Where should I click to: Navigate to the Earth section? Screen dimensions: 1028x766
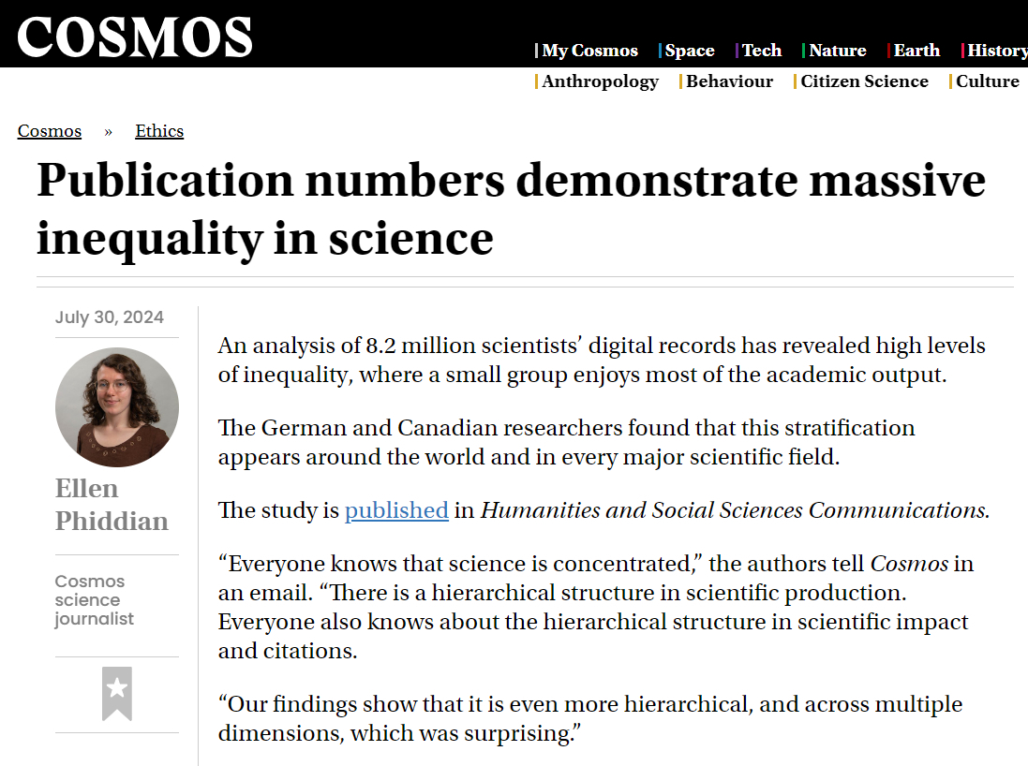click(916, 51)
